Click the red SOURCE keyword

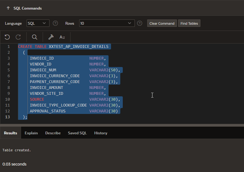pos(37,99)
